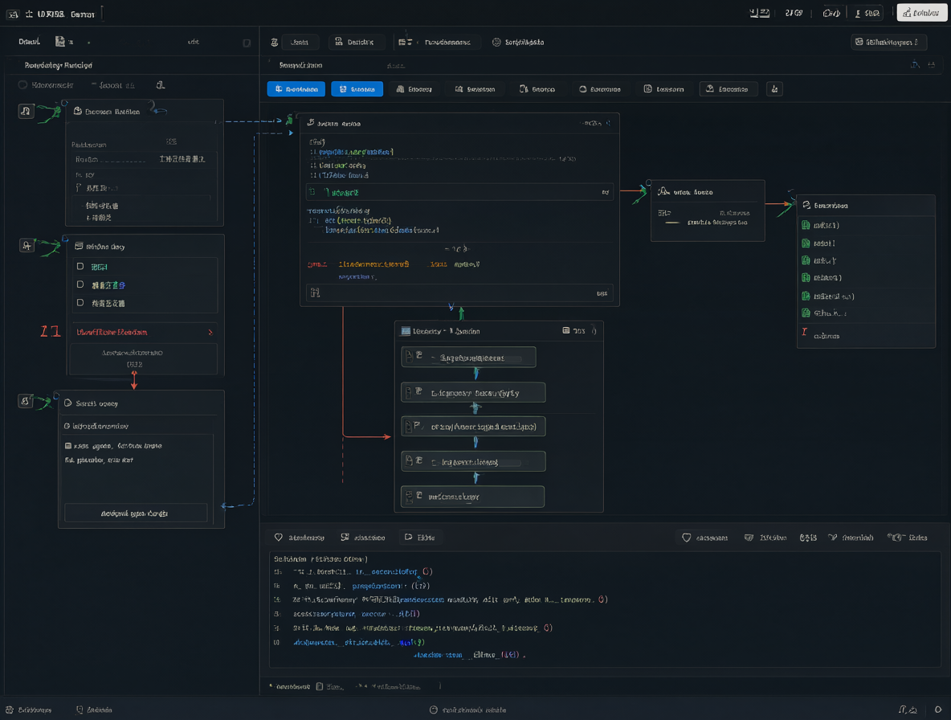Click the header icon of the small node linked to the right list panel
Image resolution: width=951 pixels, height=720 pixels.
[x=663, y=192]
